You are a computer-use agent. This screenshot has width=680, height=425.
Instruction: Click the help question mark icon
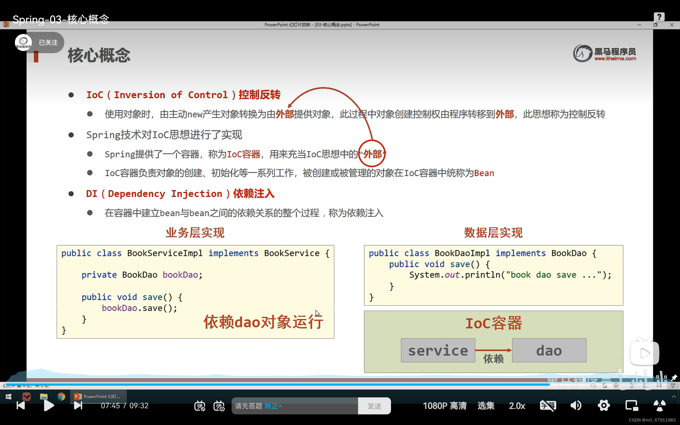[659, 16]
